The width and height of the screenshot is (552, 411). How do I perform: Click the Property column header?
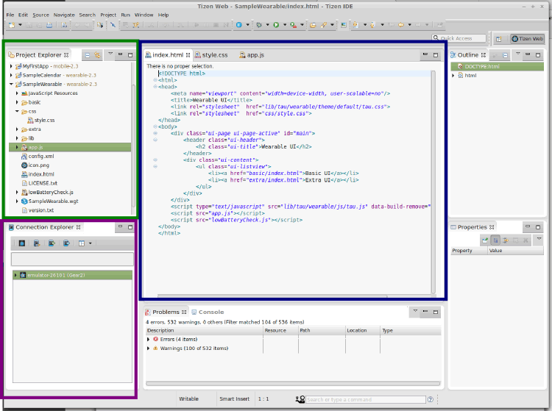point(469,251)
